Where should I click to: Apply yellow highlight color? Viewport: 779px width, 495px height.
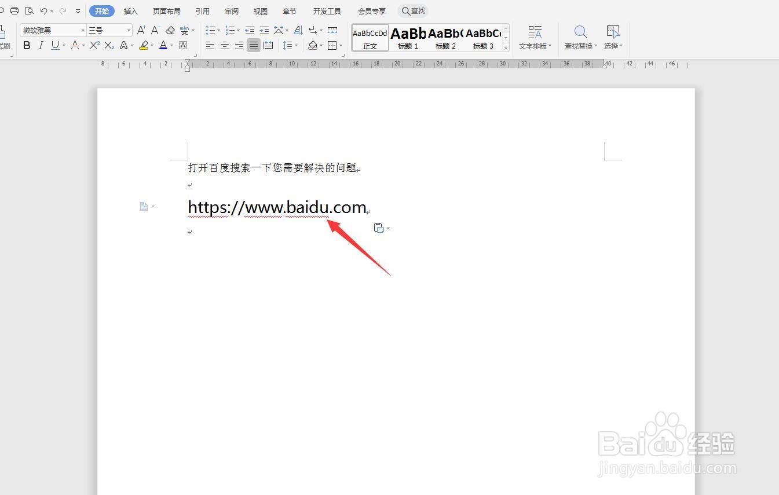144,45
